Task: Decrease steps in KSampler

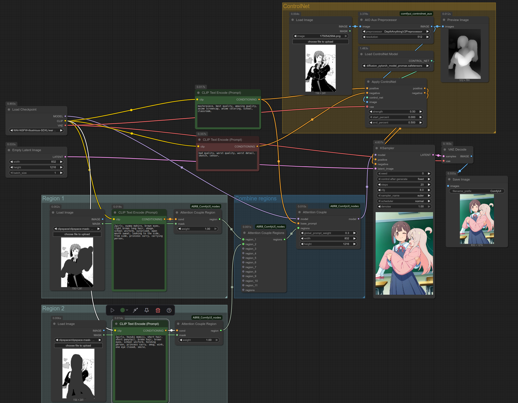Action: click(x=379, y=185)
